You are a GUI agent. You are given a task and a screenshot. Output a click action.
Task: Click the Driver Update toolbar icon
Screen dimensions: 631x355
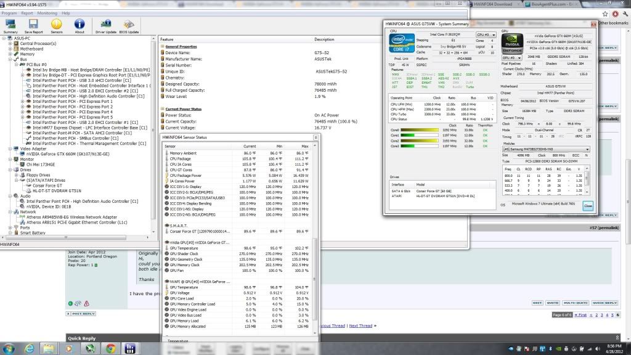[x=106, y=26]
